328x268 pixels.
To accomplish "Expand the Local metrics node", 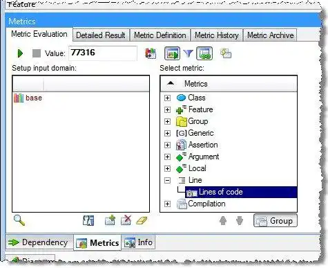I will [x=167, y=168].
